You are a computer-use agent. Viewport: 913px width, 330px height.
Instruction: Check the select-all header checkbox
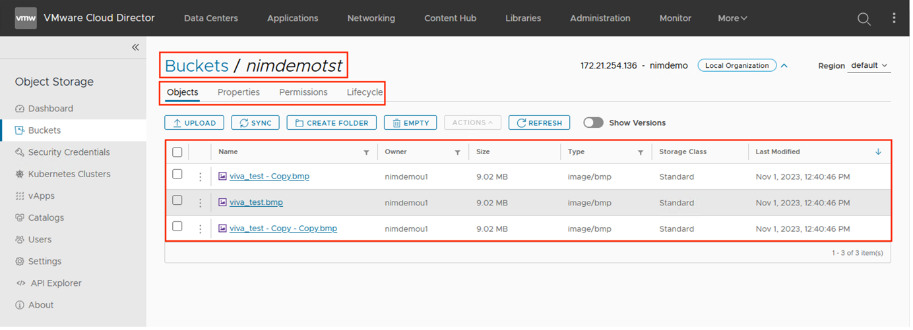click(x=177, y=152)
